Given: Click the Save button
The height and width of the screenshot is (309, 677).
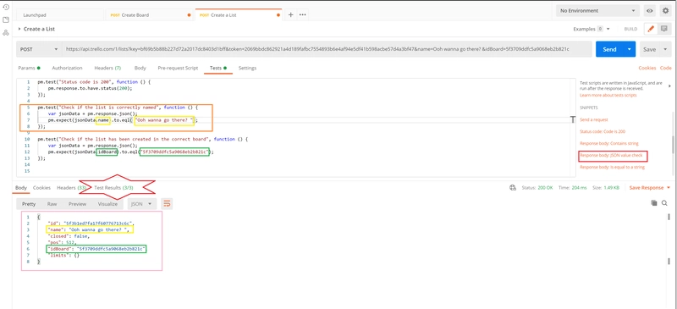Looking at the screenshot, I should point(650,49).
